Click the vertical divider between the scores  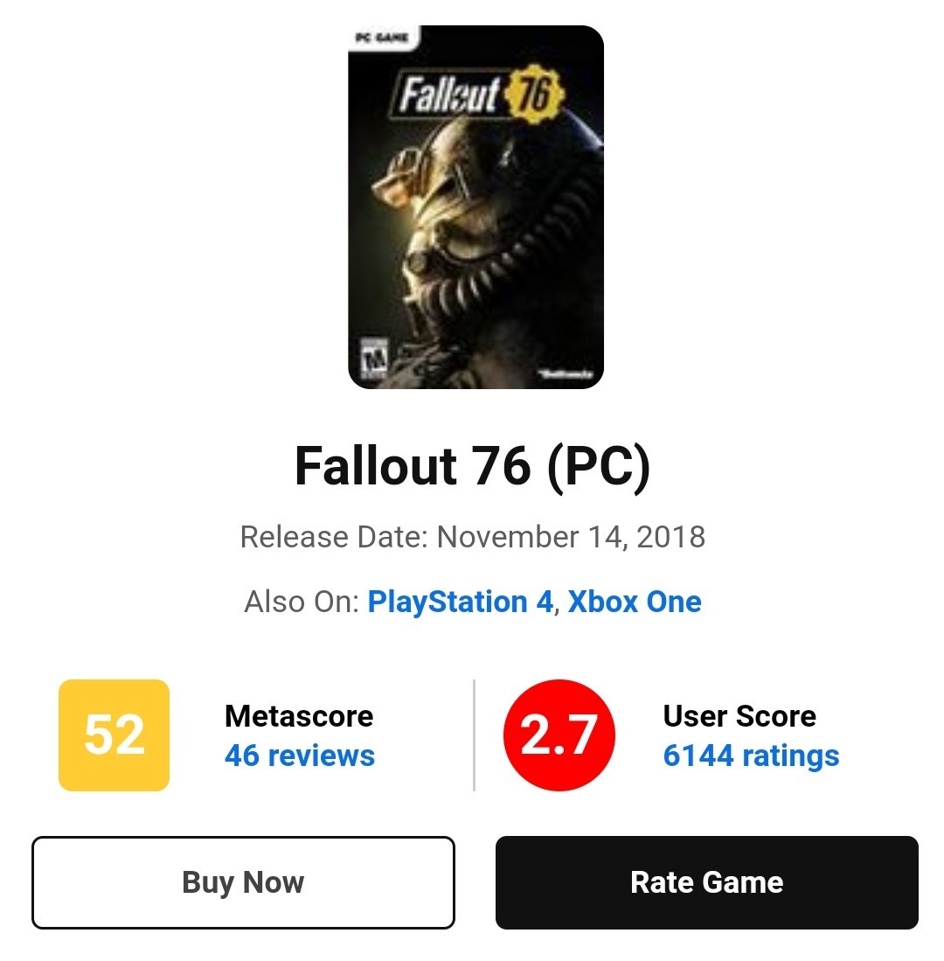[474, 735]
